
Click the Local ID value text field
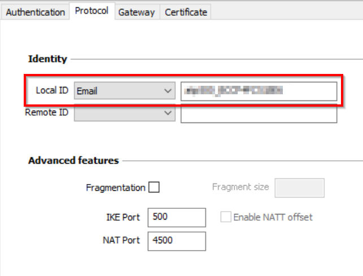[259, 91]
